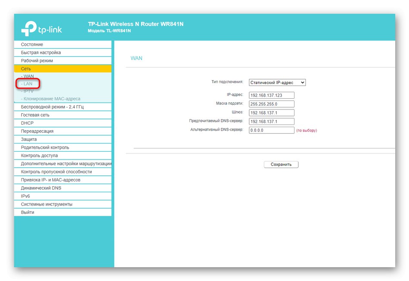Focus Предпочитаемый DNS-сервер field
409x281 pixels.
click(x=272, y=122)
